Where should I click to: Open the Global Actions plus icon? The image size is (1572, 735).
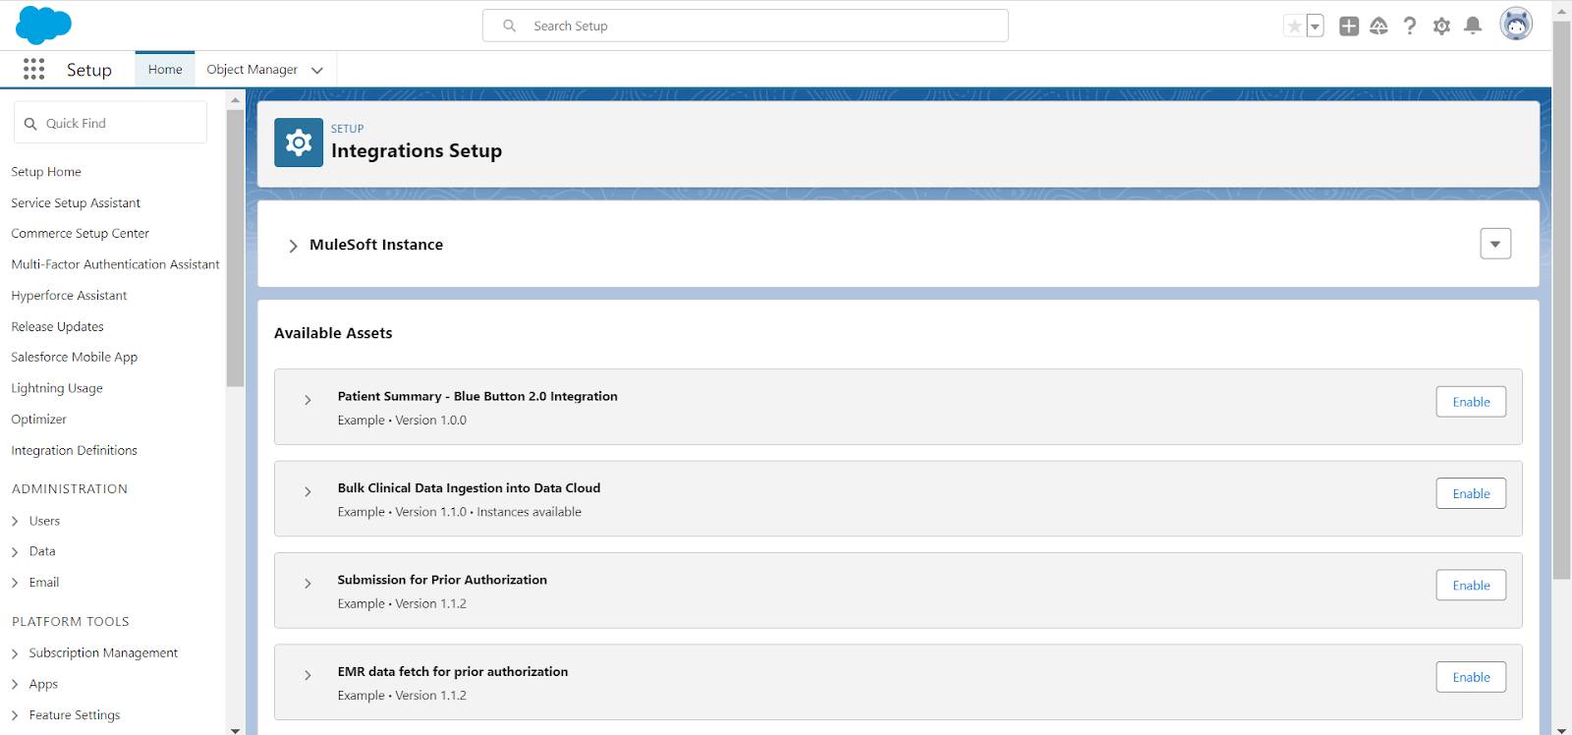tap(1349, 27)
